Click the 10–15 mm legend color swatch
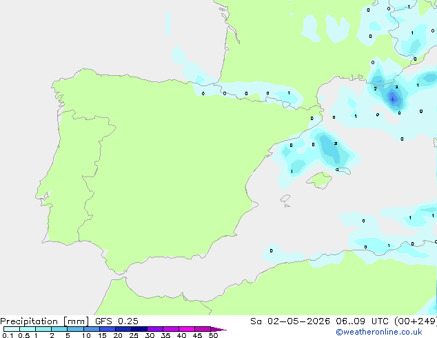This screenshot has height=338, width=437. pos(91,329)
